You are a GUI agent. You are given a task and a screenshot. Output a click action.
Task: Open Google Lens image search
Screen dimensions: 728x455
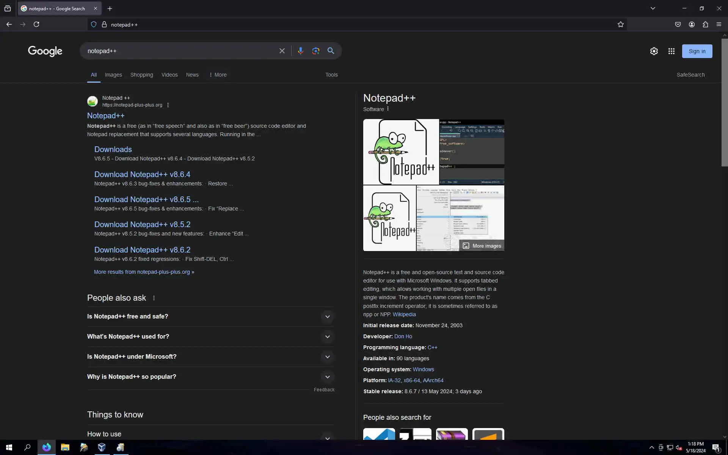[x=315, y=51]
